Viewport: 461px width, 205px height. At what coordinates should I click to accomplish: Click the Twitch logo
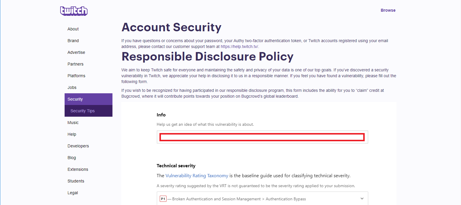74,11
